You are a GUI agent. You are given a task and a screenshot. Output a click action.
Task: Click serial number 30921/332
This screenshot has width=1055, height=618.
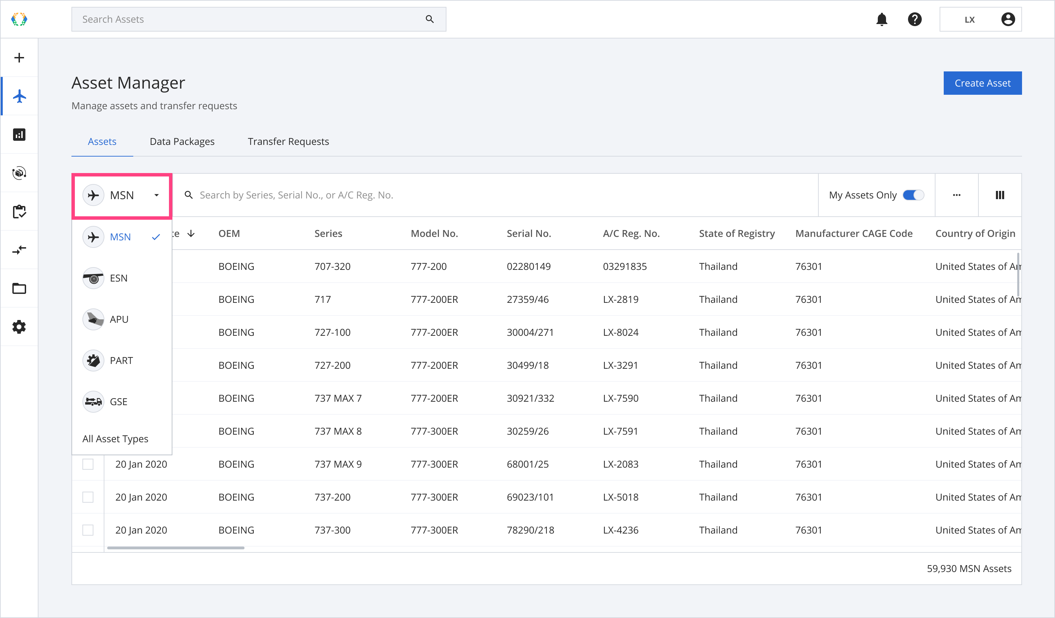pos(531,398)
